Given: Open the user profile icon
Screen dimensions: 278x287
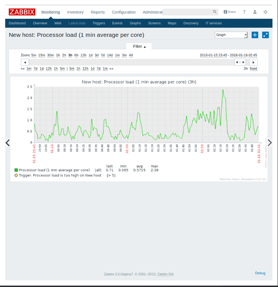Looking at the screenshot, I should pyautogui.click(x=255, y=12).
